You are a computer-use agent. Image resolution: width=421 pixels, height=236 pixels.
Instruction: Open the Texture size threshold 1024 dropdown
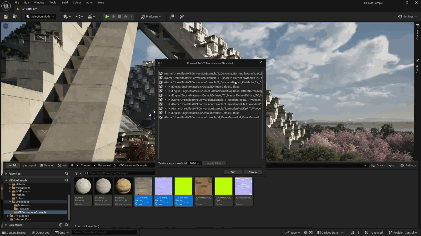[194, 163]
